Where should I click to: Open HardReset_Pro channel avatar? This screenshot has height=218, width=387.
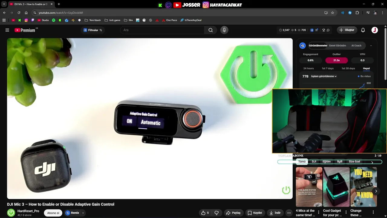11,213
